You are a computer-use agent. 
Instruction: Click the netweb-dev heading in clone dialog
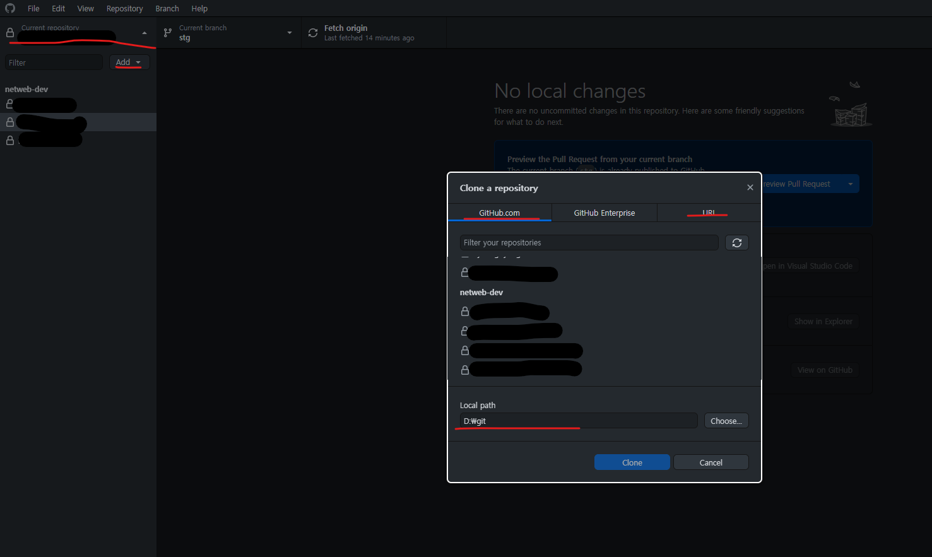(481, 292)
